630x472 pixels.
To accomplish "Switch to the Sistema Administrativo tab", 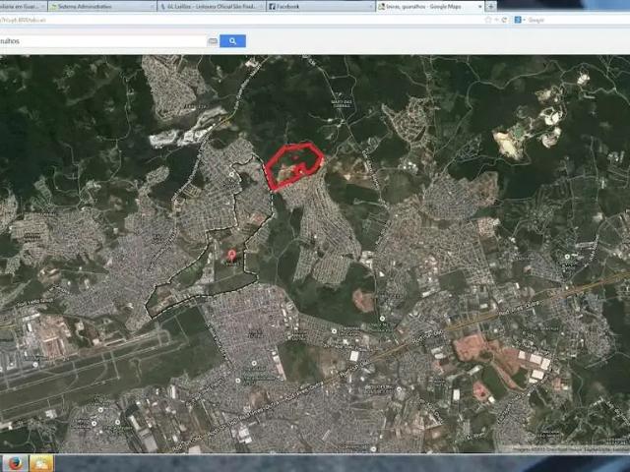I will 102,7.
